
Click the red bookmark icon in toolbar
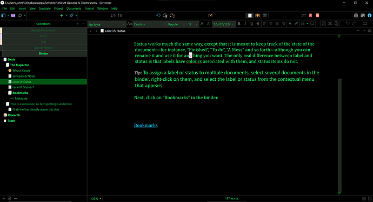click(x=310, y=16)
